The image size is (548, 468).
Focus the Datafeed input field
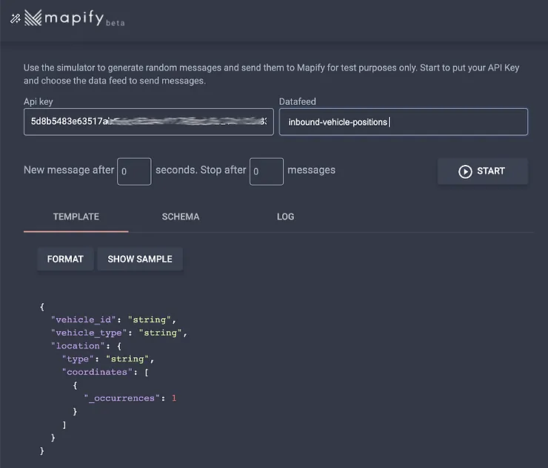[404, 121]
